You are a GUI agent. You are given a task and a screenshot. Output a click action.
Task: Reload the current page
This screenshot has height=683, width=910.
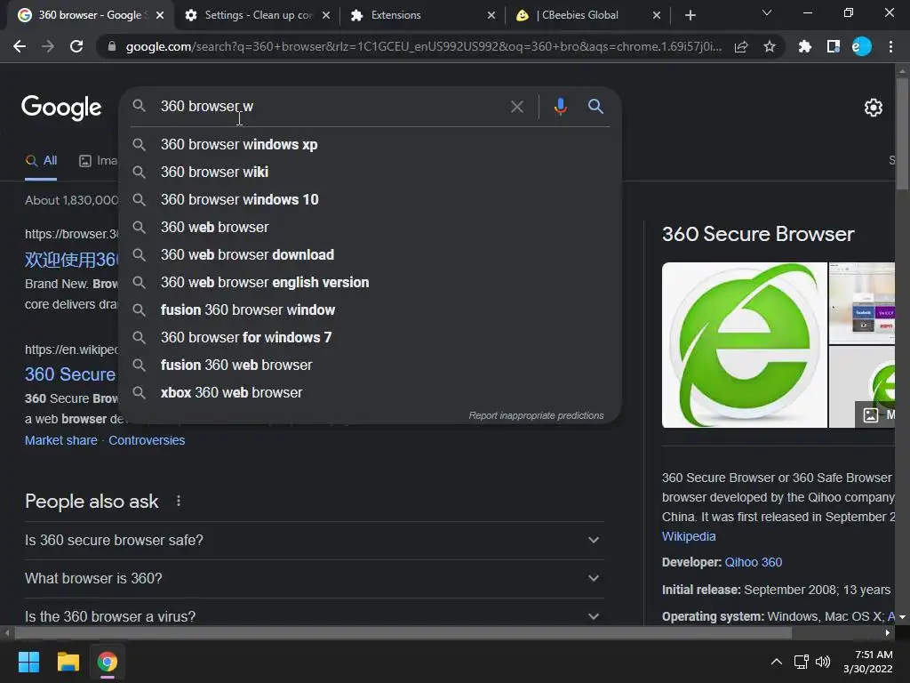coord(76,46)
